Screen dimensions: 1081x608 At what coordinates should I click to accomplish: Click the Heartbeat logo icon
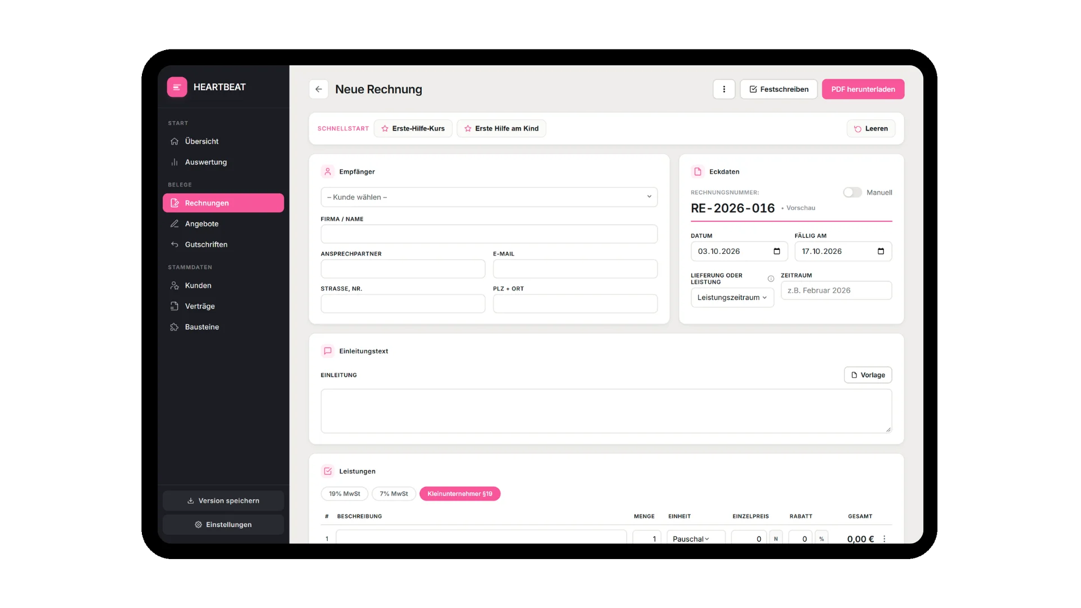[177, 87]
